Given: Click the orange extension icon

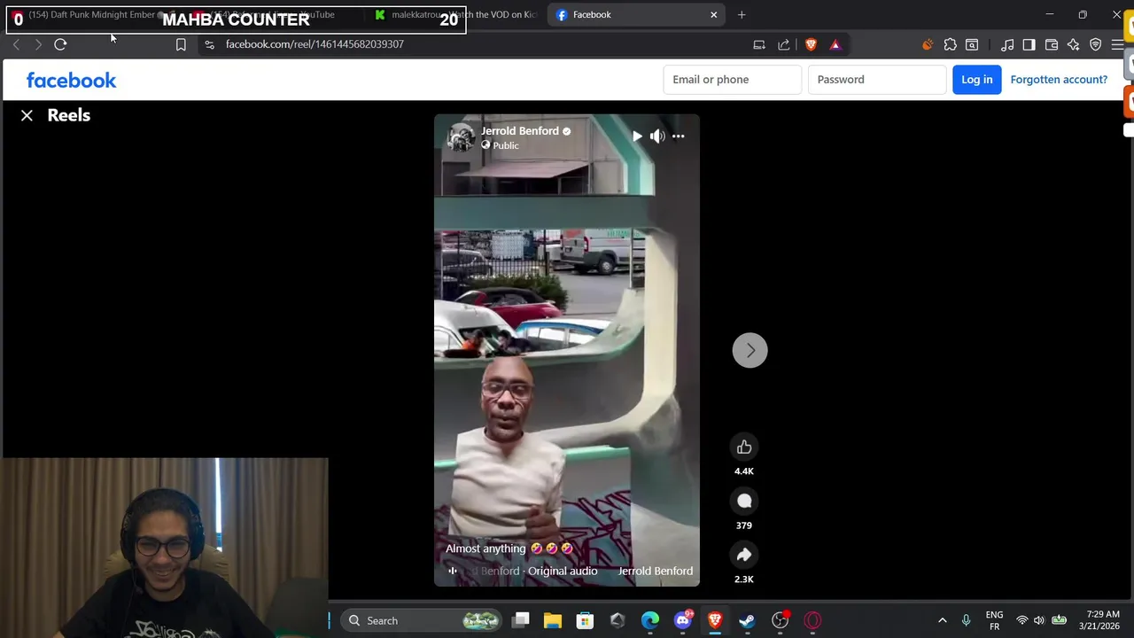Looking at the screenshot, I should click(928, 44).
